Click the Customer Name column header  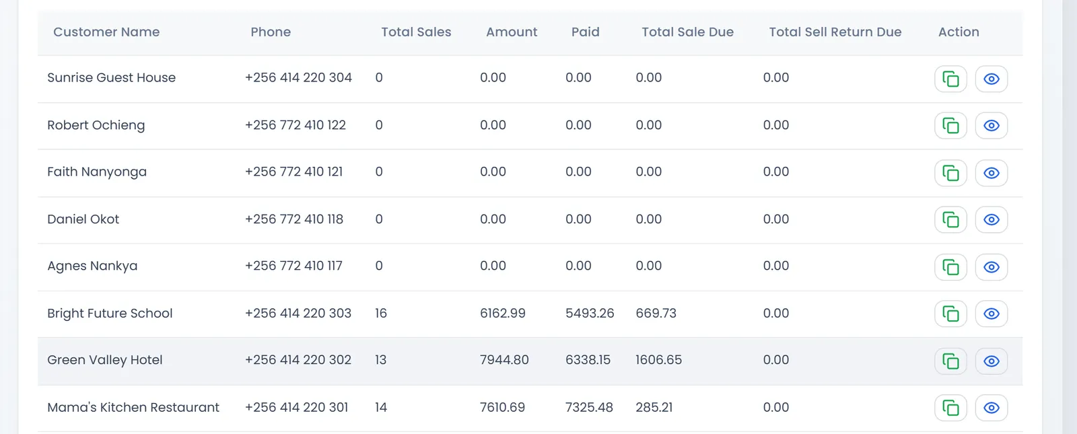point(106,32)
